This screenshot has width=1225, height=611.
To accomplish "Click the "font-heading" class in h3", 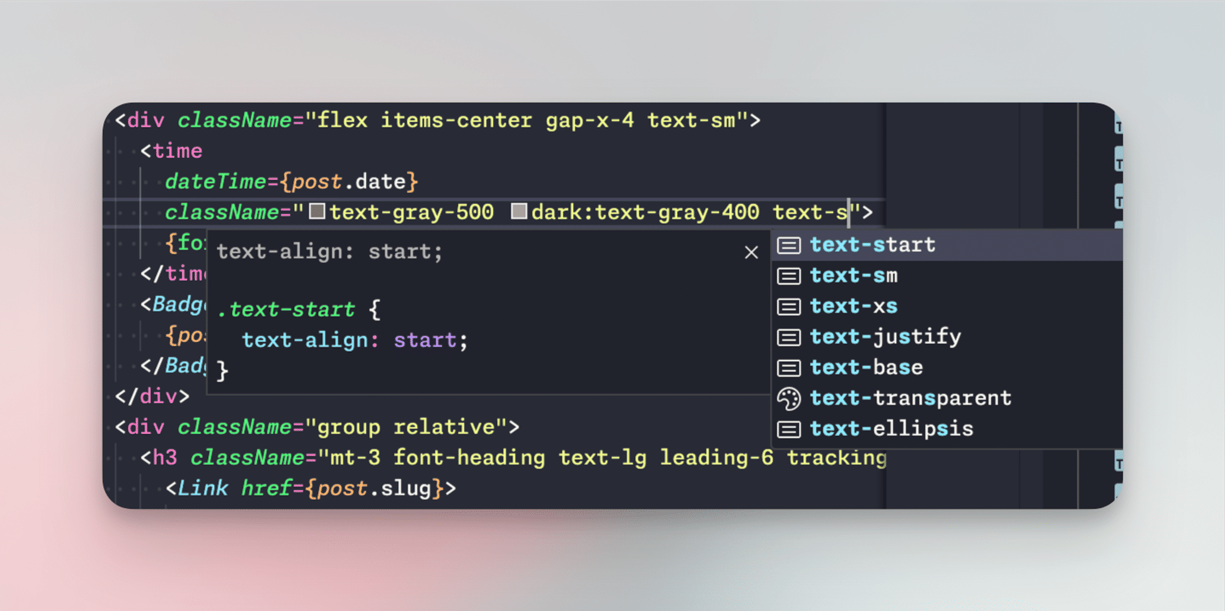I will (x=469, y=458).
